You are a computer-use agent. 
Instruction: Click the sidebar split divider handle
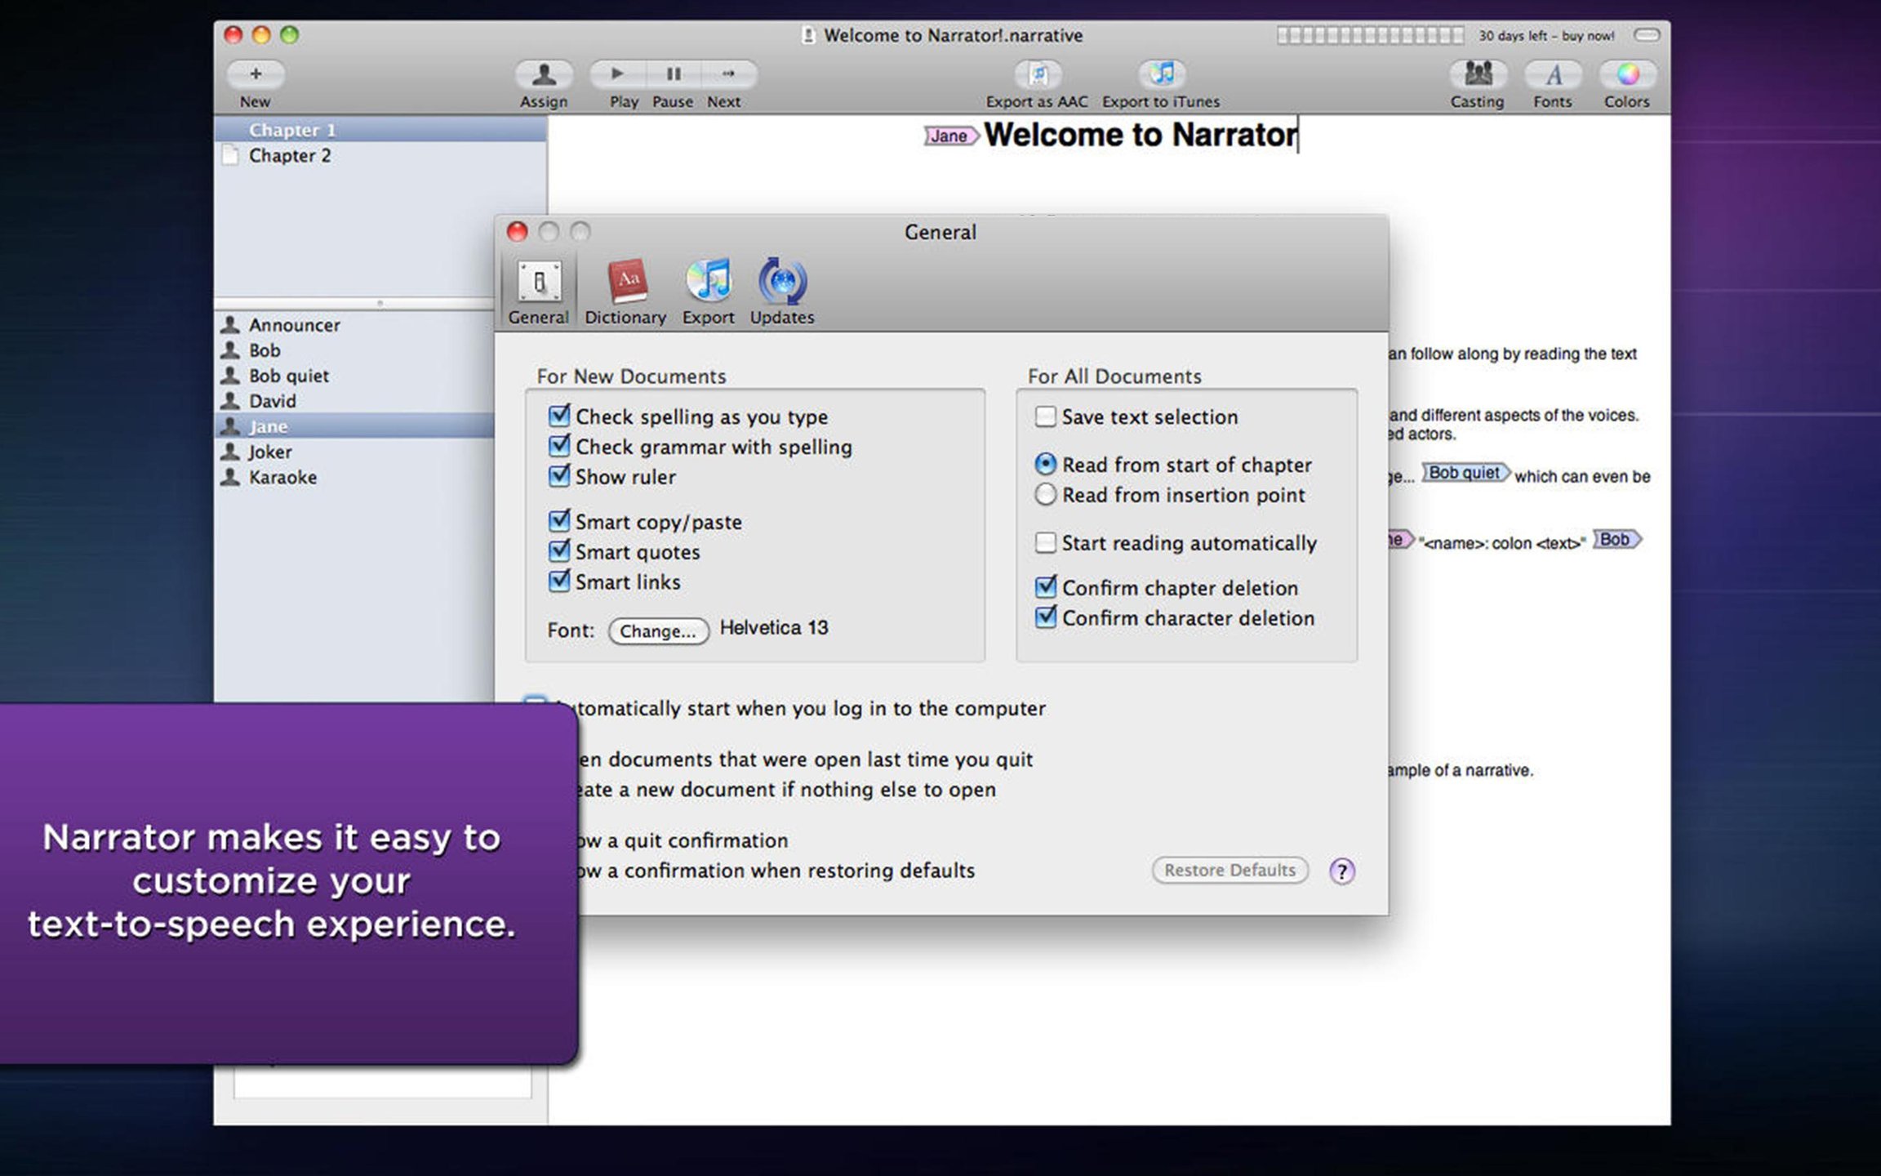(x=380, y=303)
